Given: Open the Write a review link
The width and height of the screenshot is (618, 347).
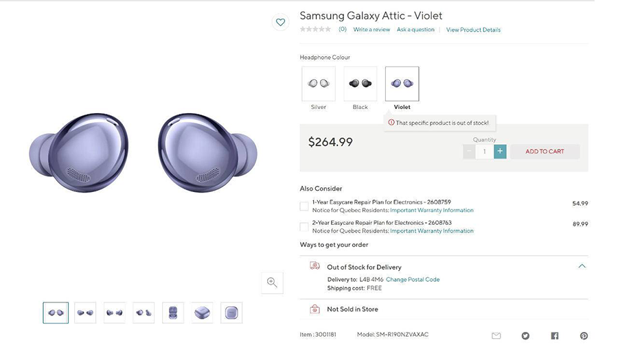Looking at the screenshot, I should [x=371, y=29].
